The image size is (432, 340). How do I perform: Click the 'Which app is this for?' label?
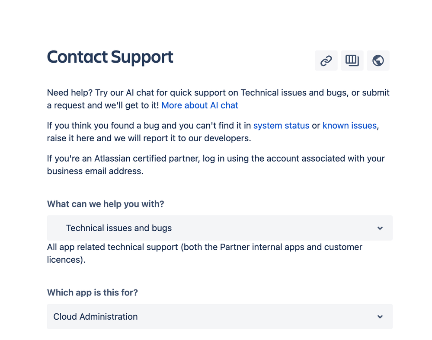[x=93, y=292]
